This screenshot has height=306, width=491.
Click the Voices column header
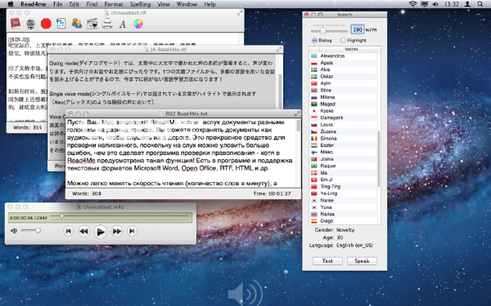coord(351,49)
